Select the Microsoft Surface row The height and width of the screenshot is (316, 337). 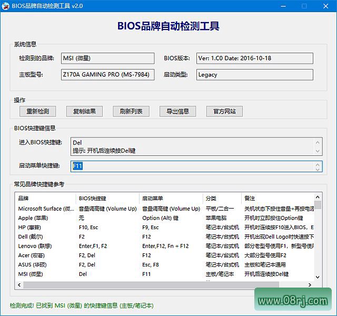(164, 209)
